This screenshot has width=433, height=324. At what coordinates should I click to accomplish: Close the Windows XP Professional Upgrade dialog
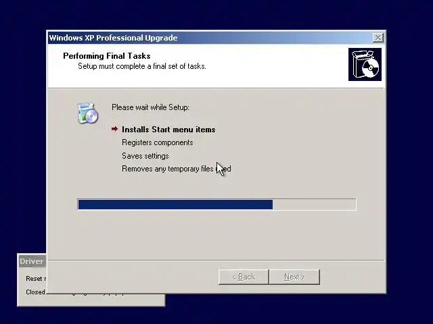[x=378, y=38]
